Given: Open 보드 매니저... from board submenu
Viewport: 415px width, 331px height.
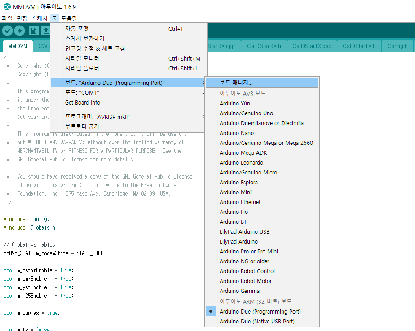Looking at the screenshot, I should [262, 83].
